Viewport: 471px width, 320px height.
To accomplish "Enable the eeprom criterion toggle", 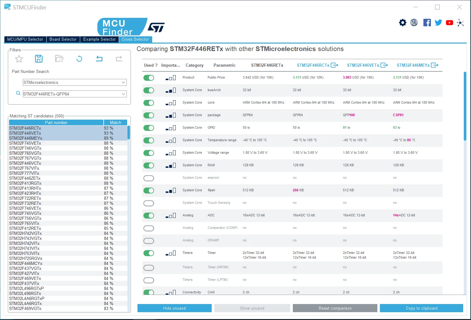I will [x=149, y=178].
